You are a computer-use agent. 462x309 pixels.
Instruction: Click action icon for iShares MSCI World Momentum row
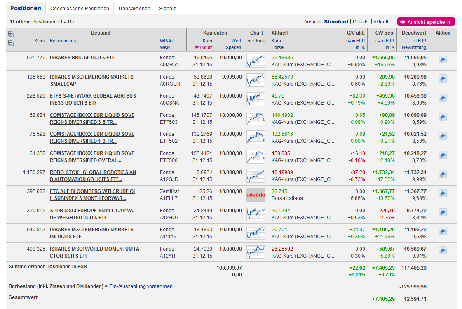coord(443,251)
